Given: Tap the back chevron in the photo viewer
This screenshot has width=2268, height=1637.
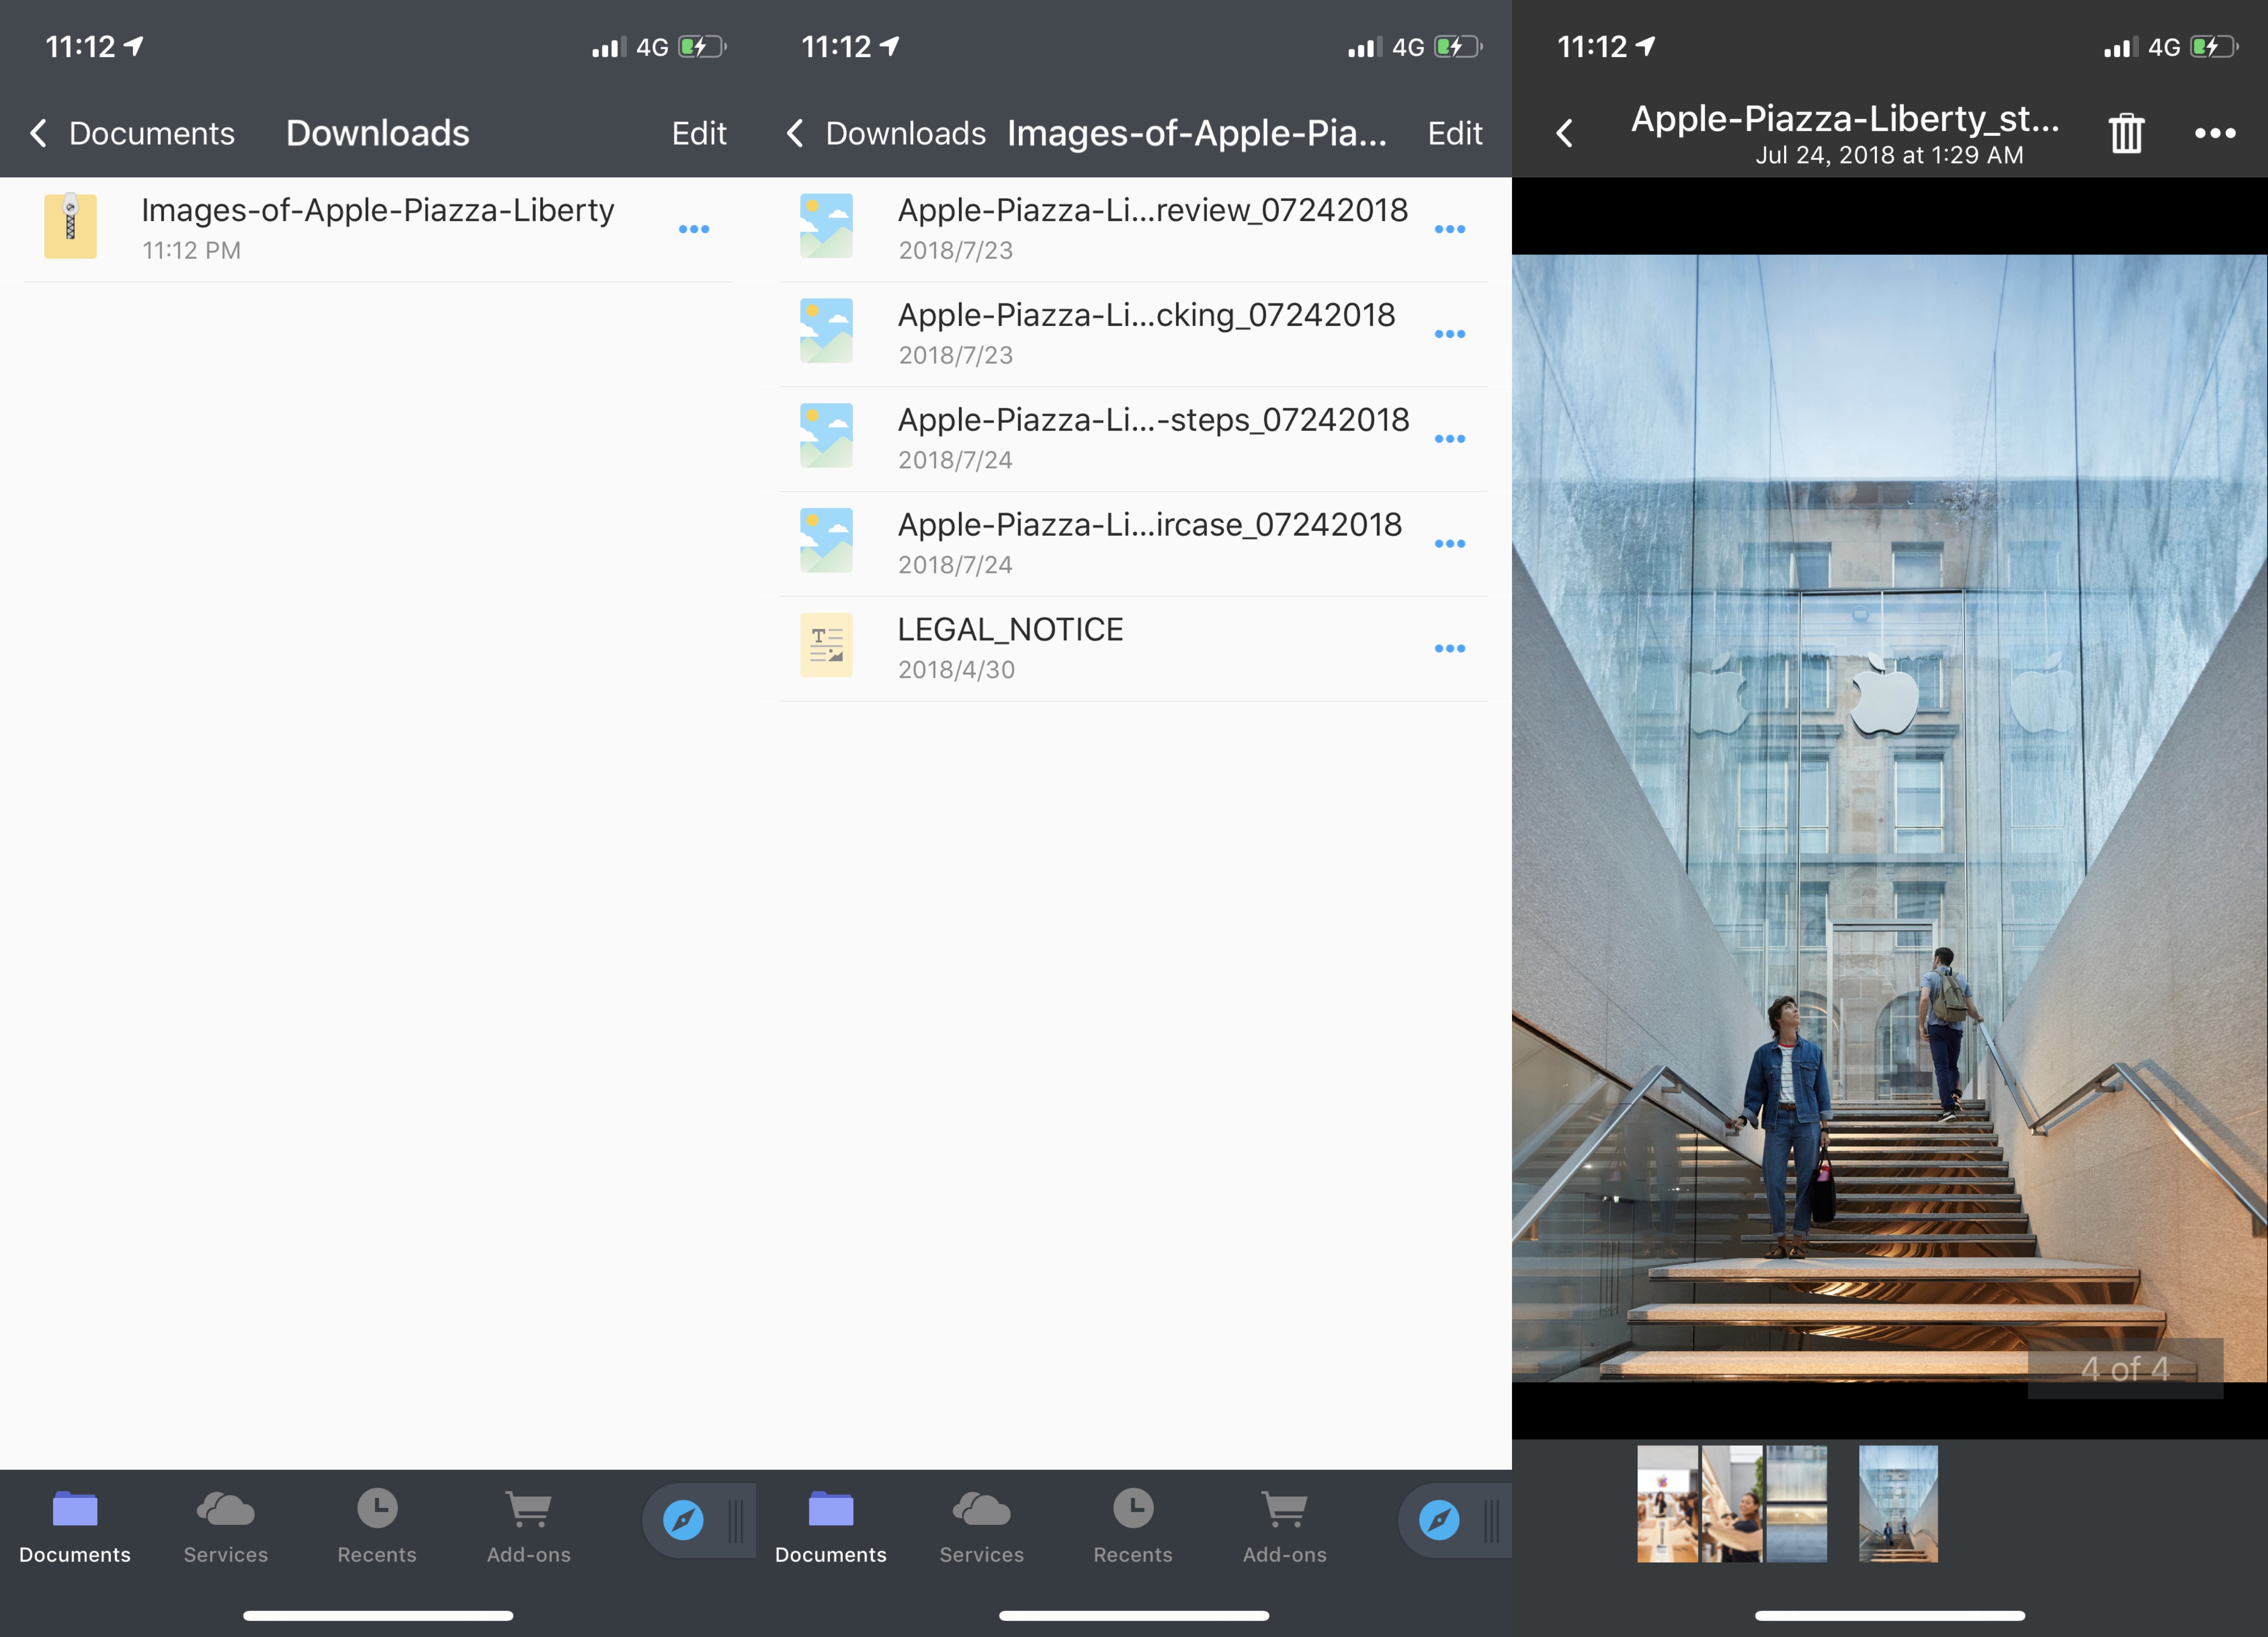Looking at the screenshot, I should click(1565, 133).
